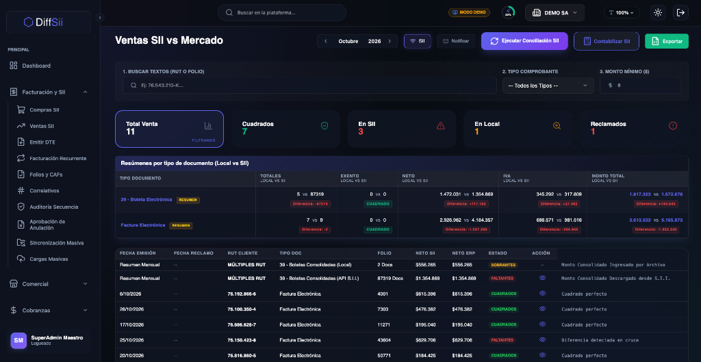Viewport: 701px width, 362px height.
Task: View details eye icon for folio 11271
Action: (542, 324)
